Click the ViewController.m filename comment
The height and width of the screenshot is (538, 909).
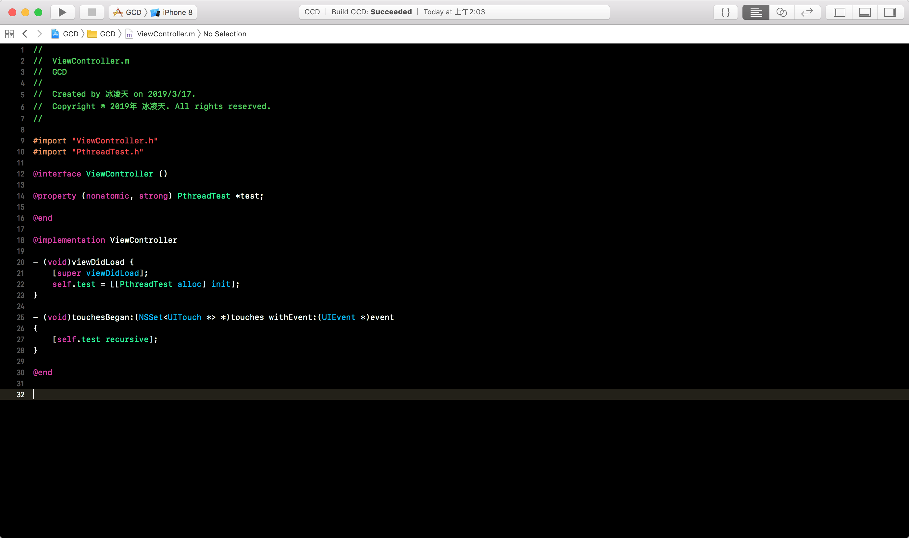pyautogui.click(x=81, y=61)
